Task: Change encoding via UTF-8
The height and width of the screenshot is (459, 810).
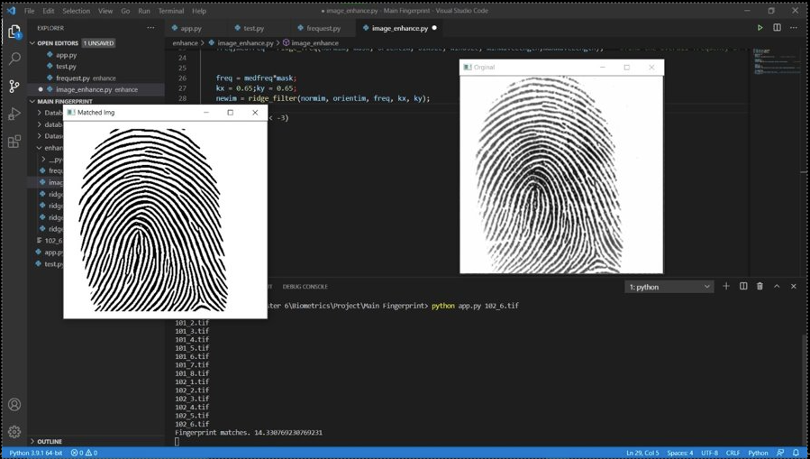Action: pyautogui.click(x=709, y=453)
